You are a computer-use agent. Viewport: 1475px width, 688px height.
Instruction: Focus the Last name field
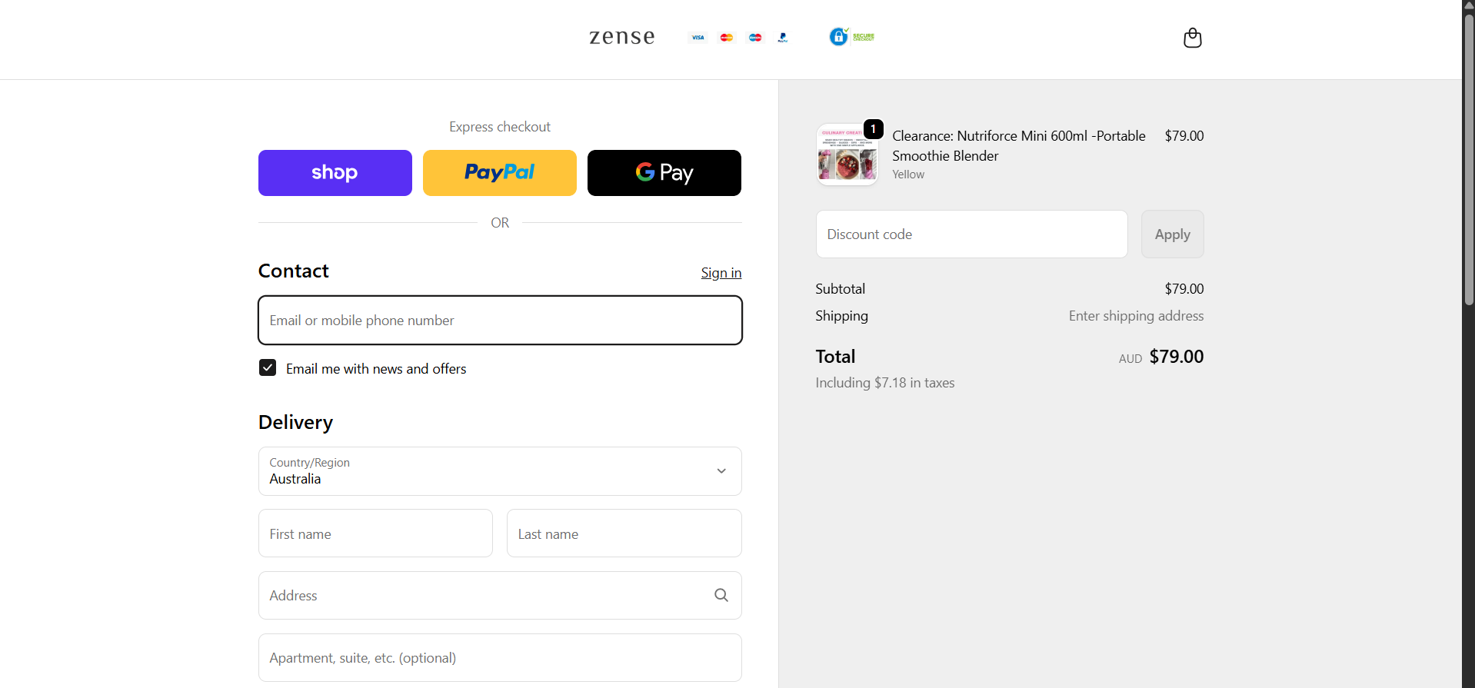[x=624, y=533]
